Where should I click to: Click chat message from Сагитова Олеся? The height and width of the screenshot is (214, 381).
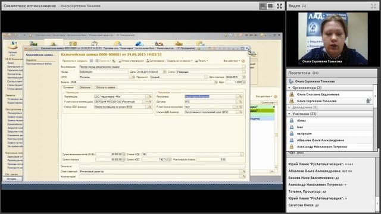[x=303, y=205]
